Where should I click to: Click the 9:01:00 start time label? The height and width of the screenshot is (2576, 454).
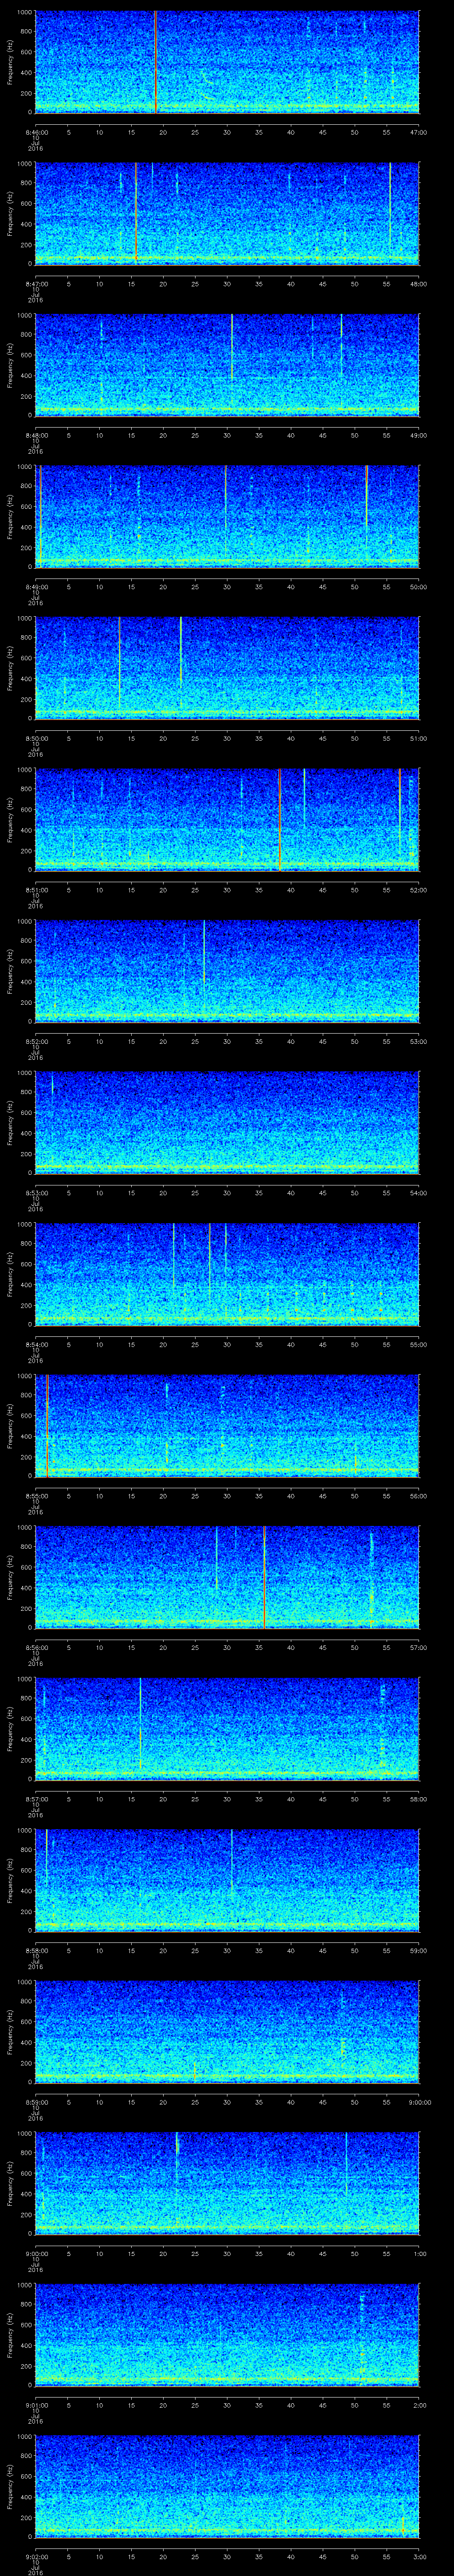coord(36,2404)
